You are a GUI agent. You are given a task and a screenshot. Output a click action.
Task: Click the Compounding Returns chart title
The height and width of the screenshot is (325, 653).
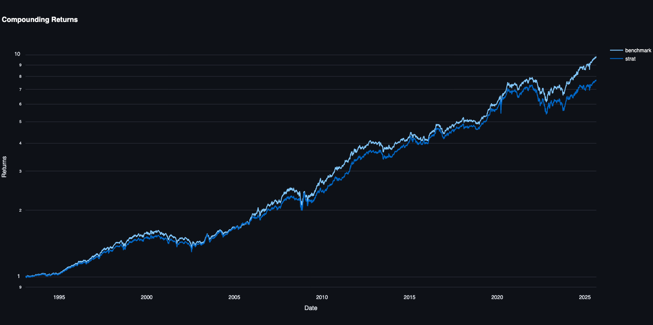coord(40,20)
